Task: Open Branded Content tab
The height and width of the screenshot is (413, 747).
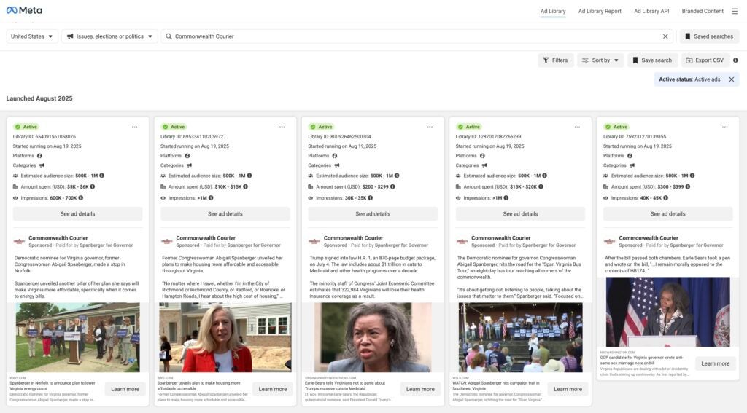Action: 703,11
